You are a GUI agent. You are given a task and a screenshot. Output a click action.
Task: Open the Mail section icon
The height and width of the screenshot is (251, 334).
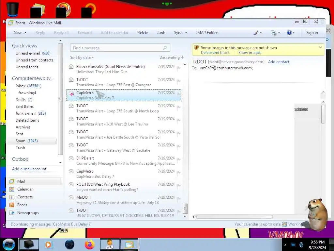point(12,181)
